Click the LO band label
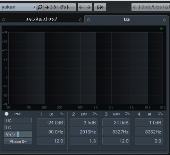 click(51, 114)
